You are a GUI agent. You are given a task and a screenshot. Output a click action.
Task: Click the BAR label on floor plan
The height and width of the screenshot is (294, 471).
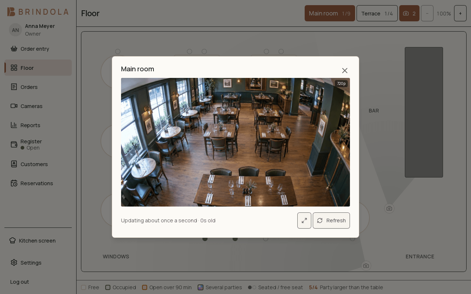(374, 111)
